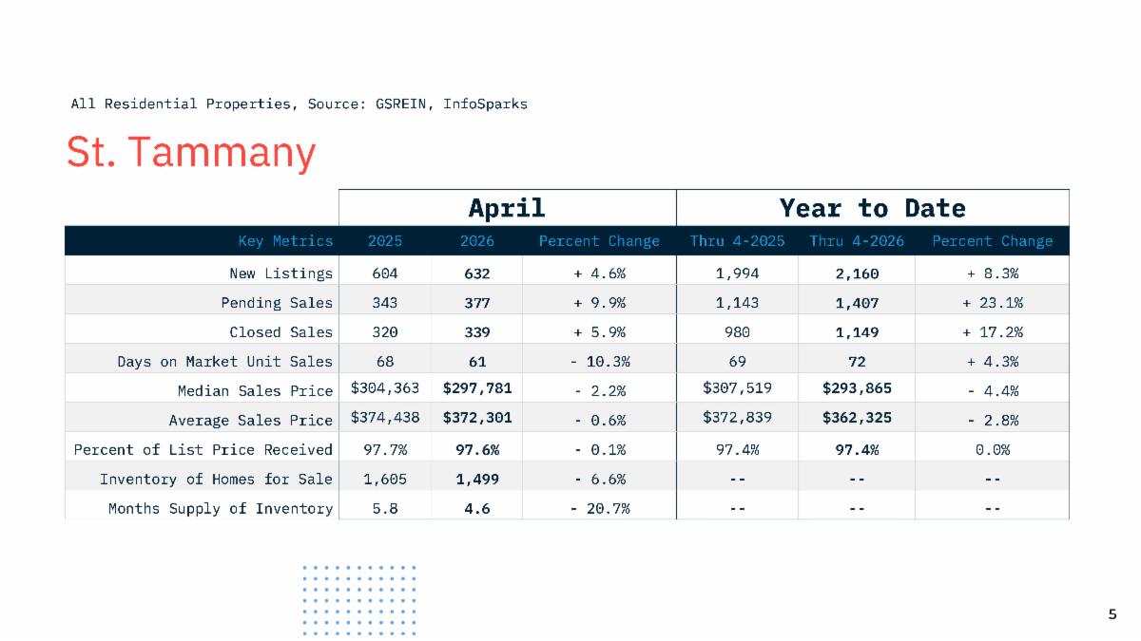Image resolution: width=1141 pixels, height=641 pixels.
Task: Click the Closed Sales 2026 value 339
Action: tap(476, 332)
